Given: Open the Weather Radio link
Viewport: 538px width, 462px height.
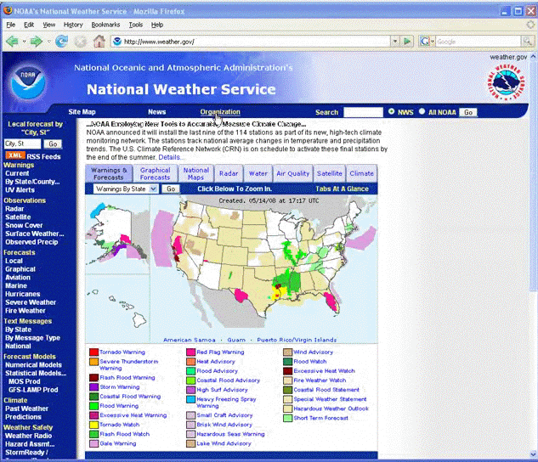Looking at the screenshot, I should [x=29, y=436].
